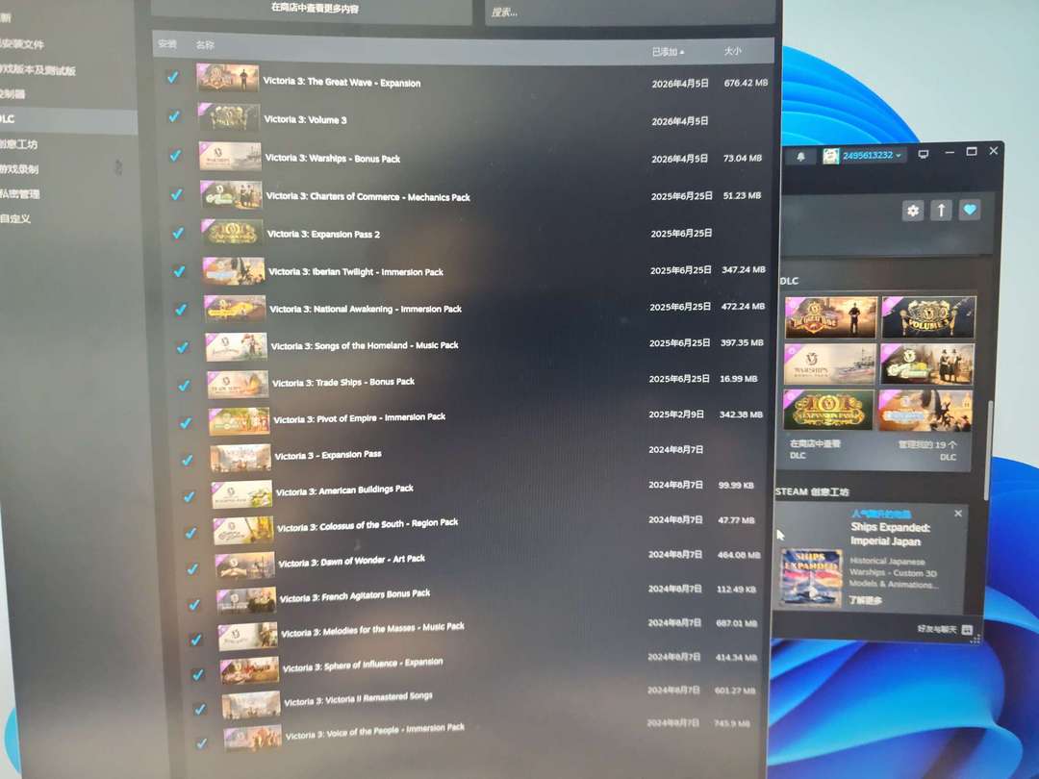Open Warships tile in Steam DLC panel
1039x779 pixels.
(x=828, y=364)
